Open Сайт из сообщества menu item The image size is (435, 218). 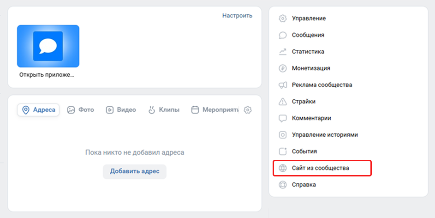321,168
